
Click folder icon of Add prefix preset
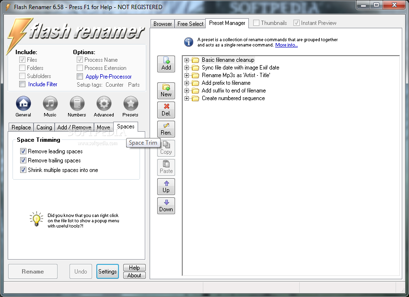pos(195,83)
